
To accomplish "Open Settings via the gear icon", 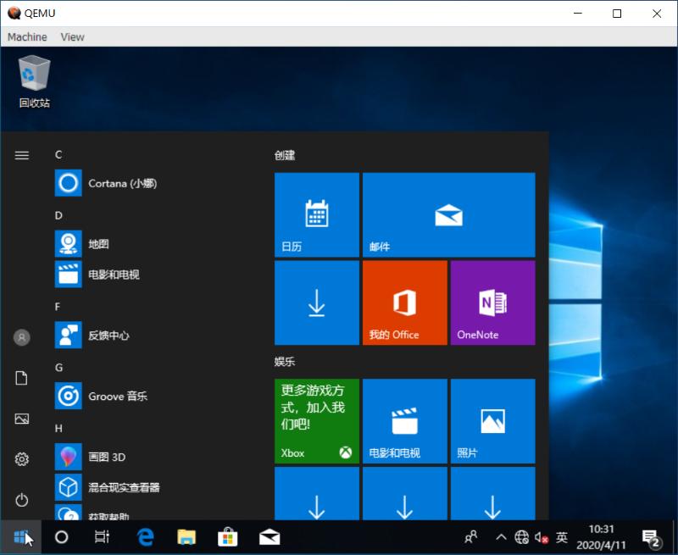I will pyautogui.click(x=20, y=458).
